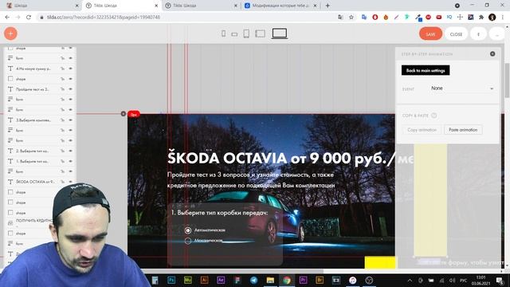The width and height of the screenshot is (510, 287).
Task: Select the 'Автоматическая' radio button on canvas
Action: point(188,230)
